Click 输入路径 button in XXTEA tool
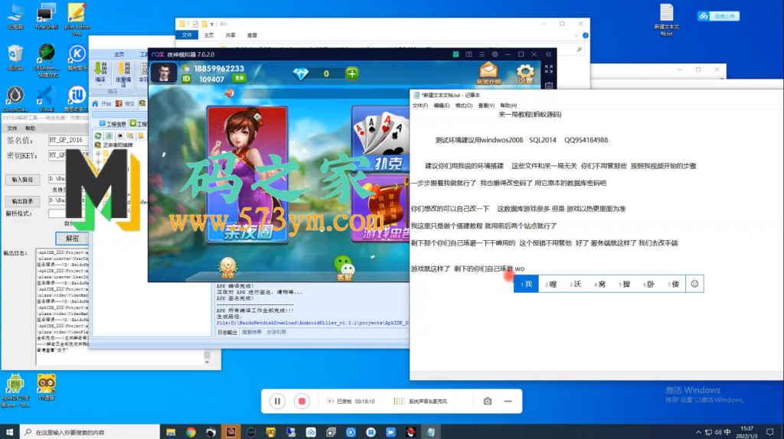The height and width of the screenshot is (439, 784). coord(22,179)
